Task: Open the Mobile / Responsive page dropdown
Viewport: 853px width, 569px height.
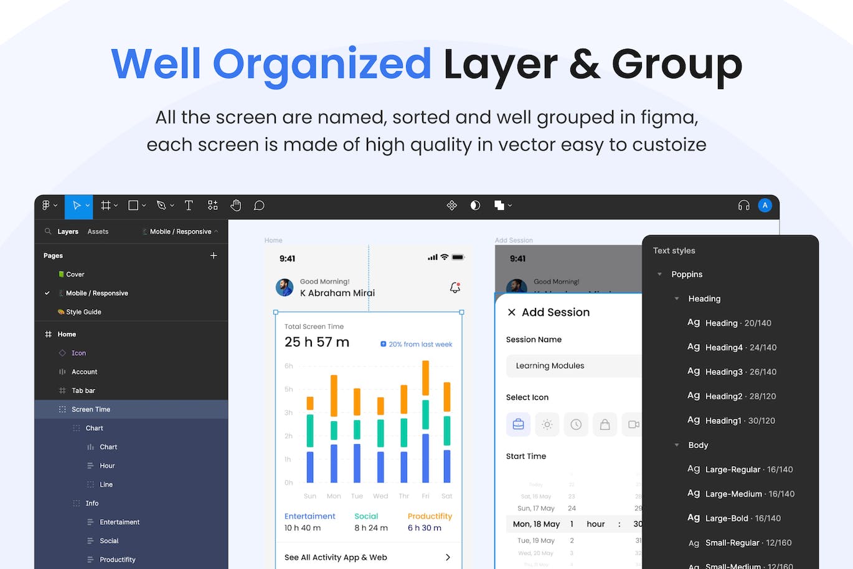Action: click(181, 231)
